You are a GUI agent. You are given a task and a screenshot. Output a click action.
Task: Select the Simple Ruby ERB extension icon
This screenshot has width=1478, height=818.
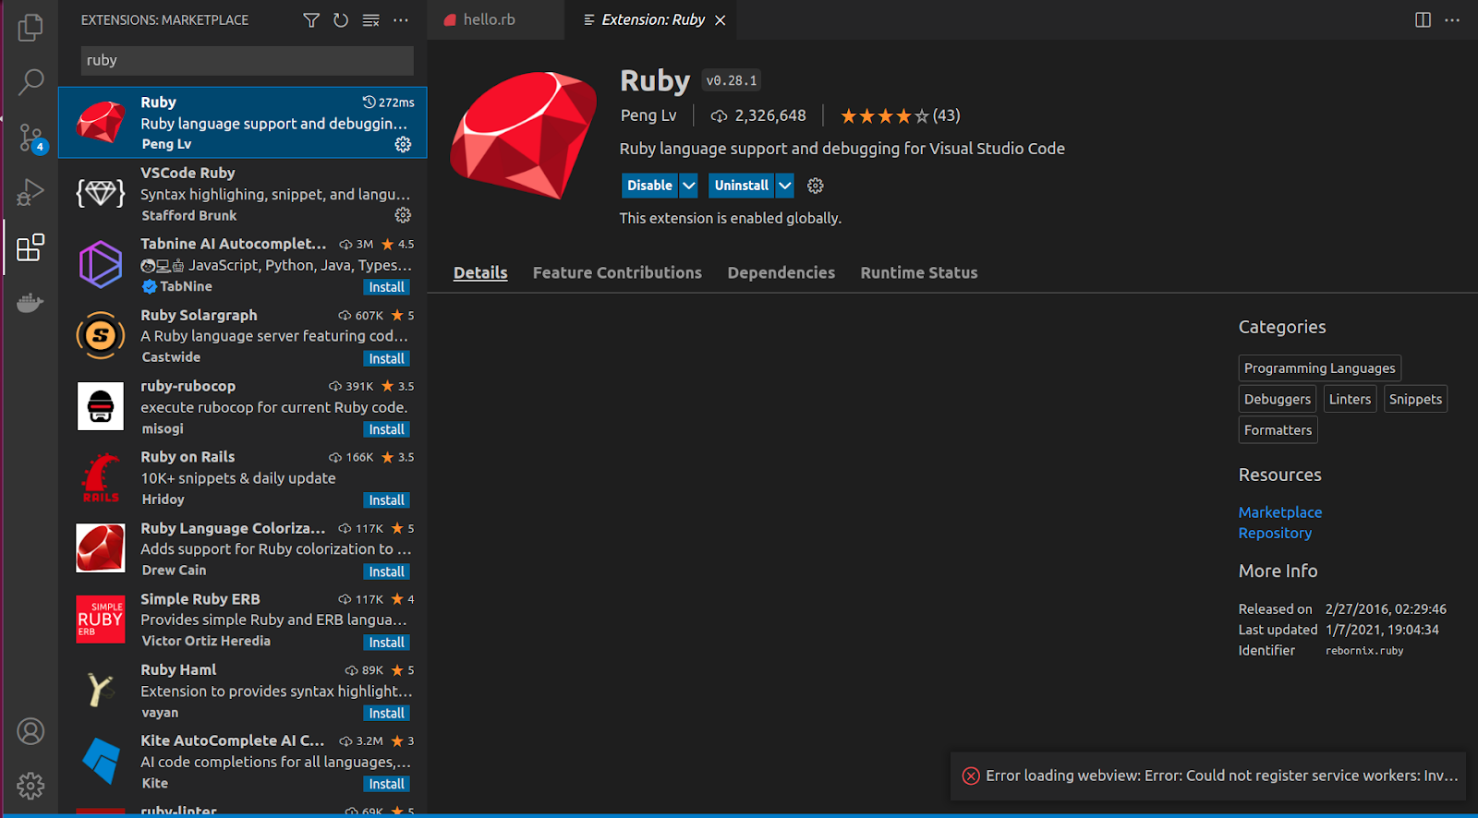point(101,620)
